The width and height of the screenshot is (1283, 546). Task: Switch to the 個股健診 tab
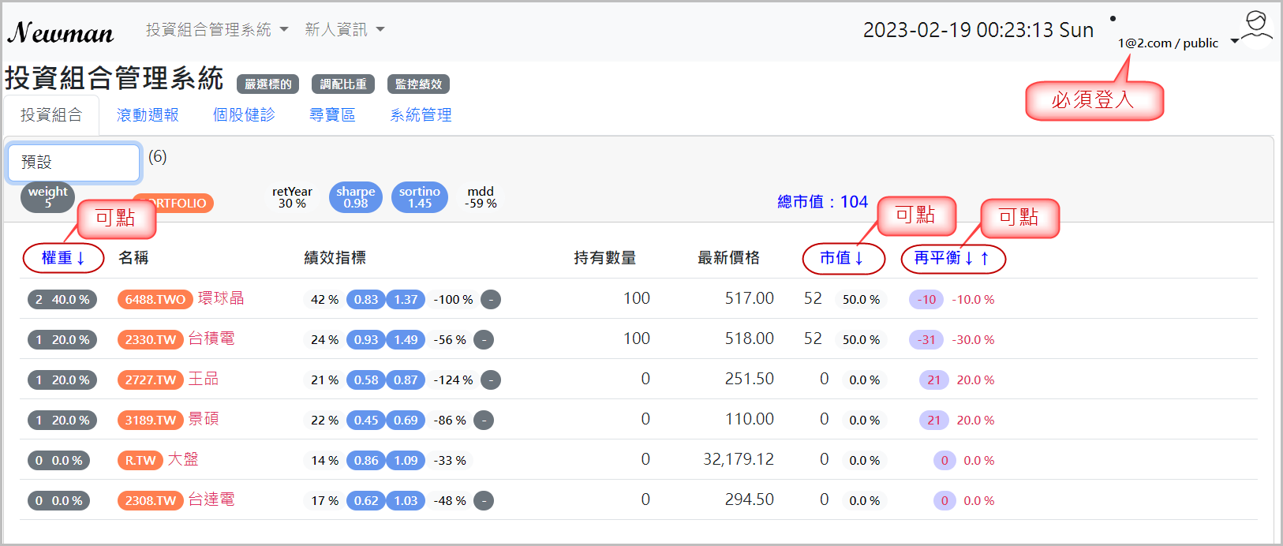(244, 115)
